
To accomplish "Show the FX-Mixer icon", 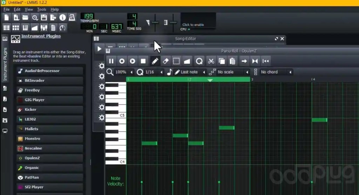I will [44, 28].
